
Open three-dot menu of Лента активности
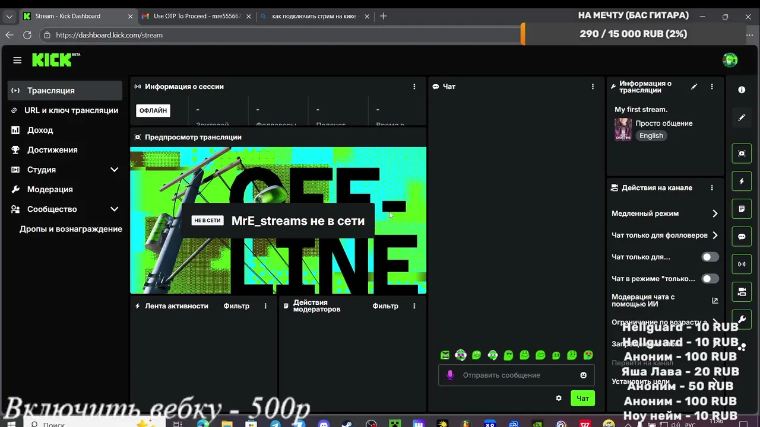(x=265, y=306)
